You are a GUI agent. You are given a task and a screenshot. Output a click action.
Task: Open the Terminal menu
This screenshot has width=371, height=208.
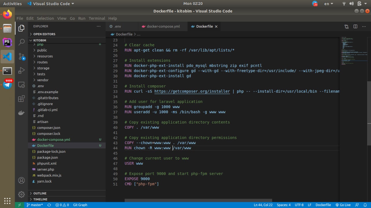97,18
